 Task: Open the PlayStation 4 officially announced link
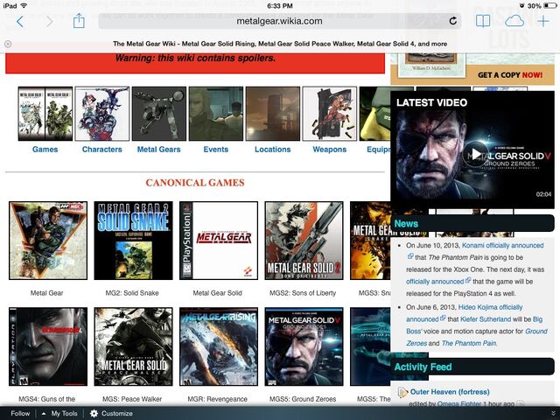click(x=435, y=282)
